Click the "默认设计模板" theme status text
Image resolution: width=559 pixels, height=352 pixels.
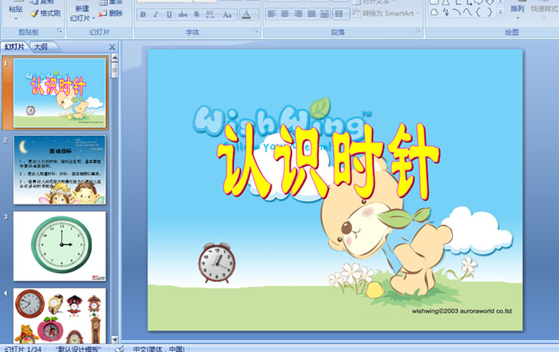[x=78, y=349]
